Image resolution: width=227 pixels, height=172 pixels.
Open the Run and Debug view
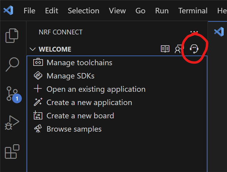tap(12, 123)
